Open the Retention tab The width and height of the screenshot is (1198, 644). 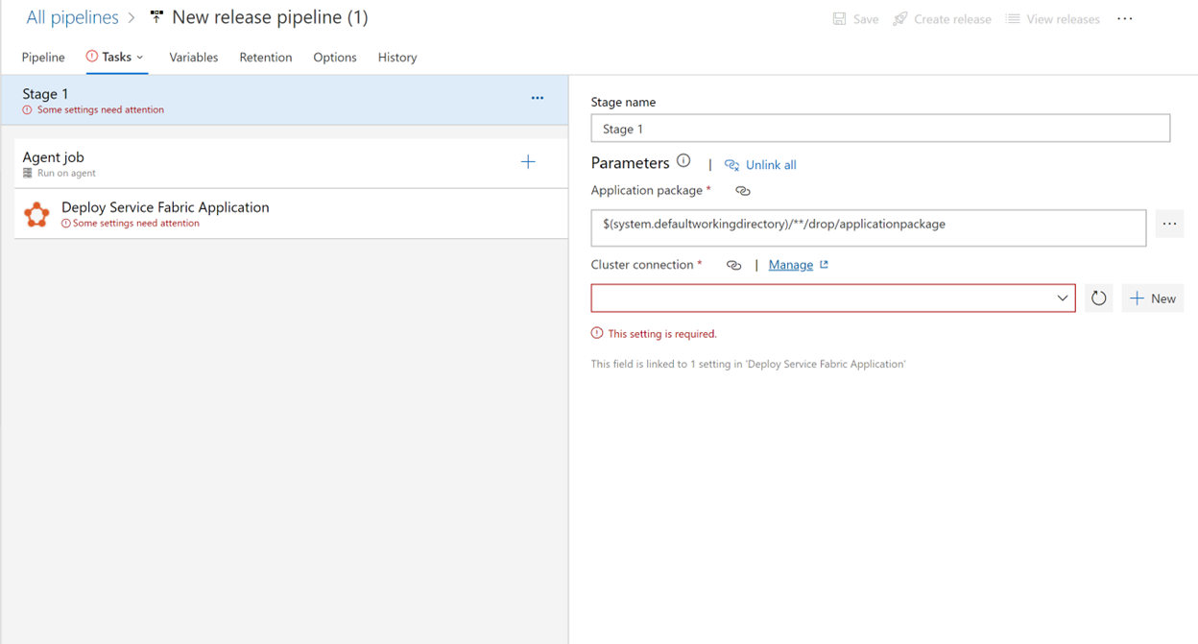[x=266, y=58]
